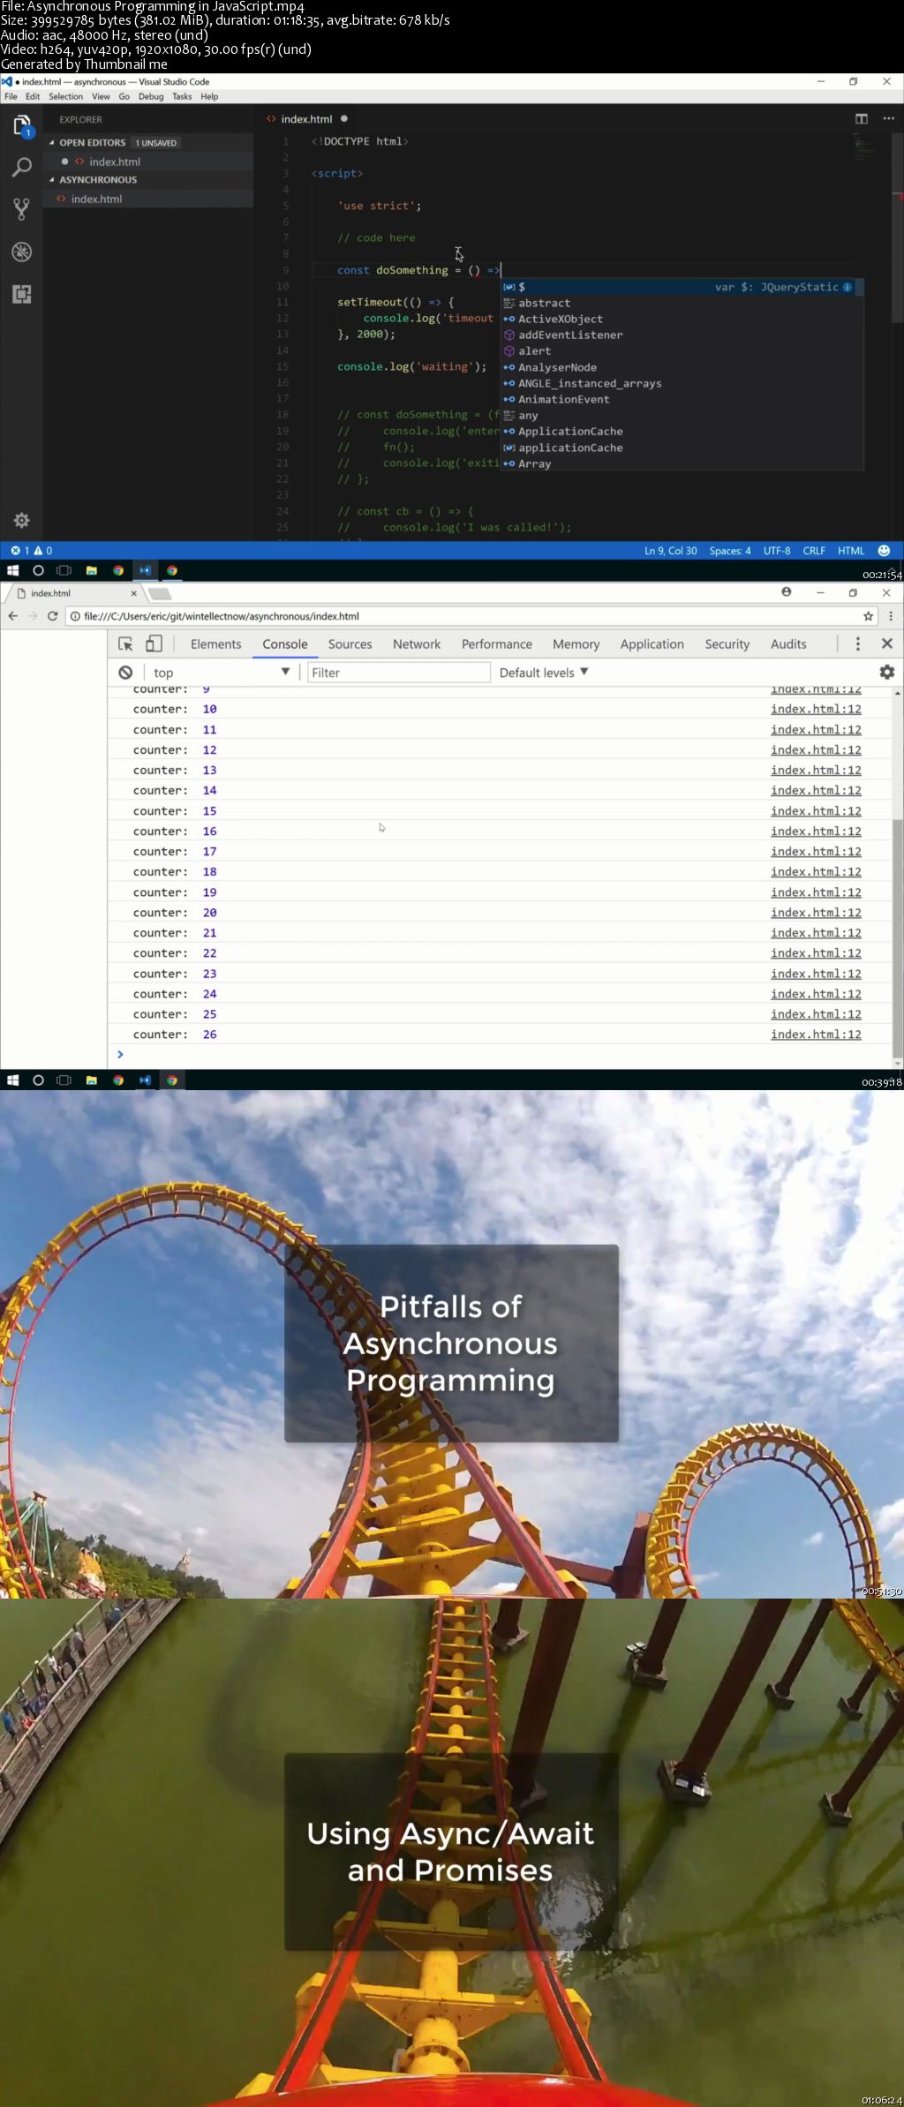The height and width of the screenshot is (2107, 904).
Task: Click index.html:12 link on counter 26 row
Action: (816, 1035)
